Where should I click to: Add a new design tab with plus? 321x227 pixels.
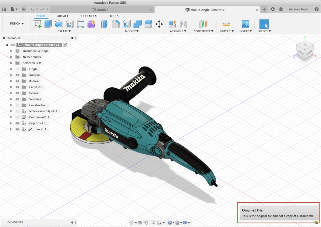(x=264, y=10)
